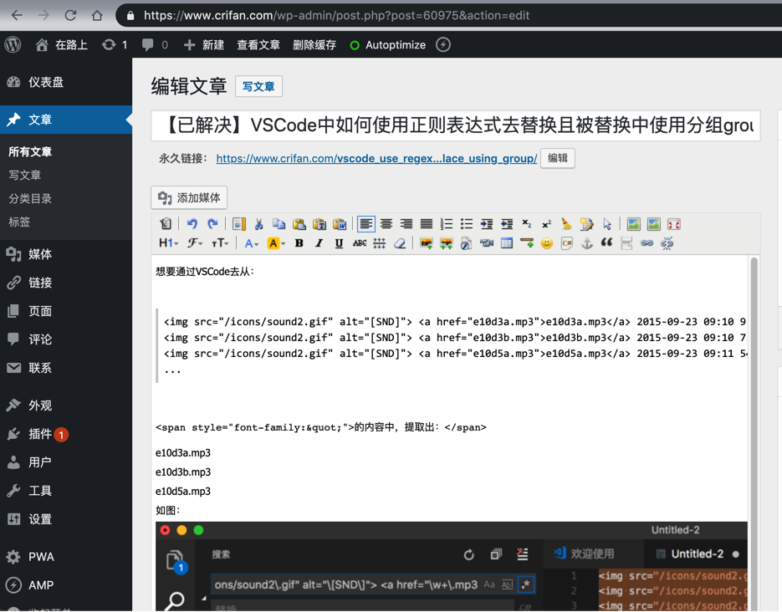The height and width of the screenshot is (612, 782).
Task: Toggle bold formatting
Action: coord(299,243)
